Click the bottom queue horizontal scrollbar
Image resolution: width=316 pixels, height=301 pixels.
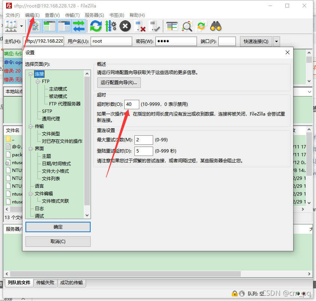pos(125,274)
